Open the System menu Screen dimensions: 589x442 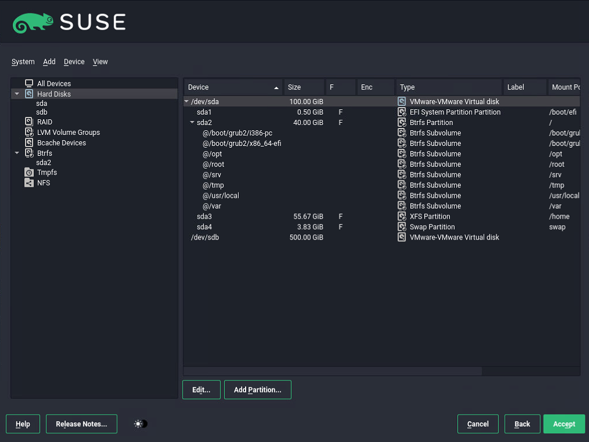pos(23,62)
